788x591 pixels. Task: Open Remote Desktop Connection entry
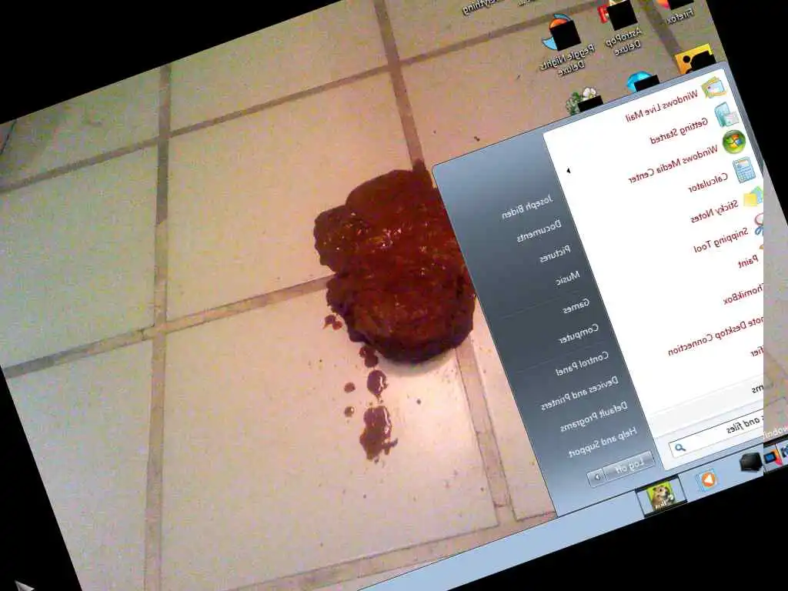pos(716,336)
